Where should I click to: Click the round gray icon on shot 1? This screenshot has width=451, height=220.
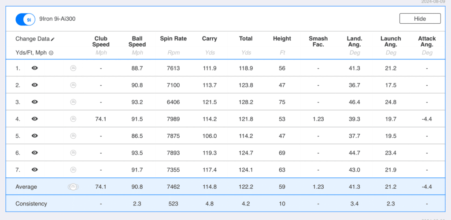(73, 68)
